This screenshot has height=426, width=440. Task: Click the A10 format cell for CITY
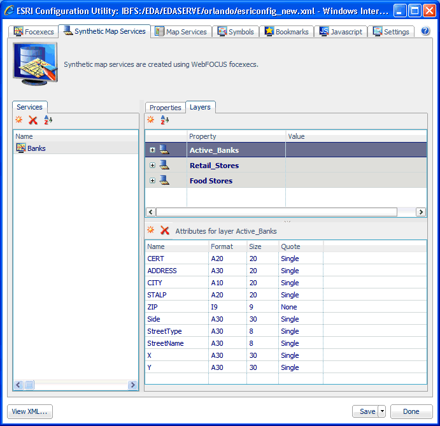[x=227, y=283]
